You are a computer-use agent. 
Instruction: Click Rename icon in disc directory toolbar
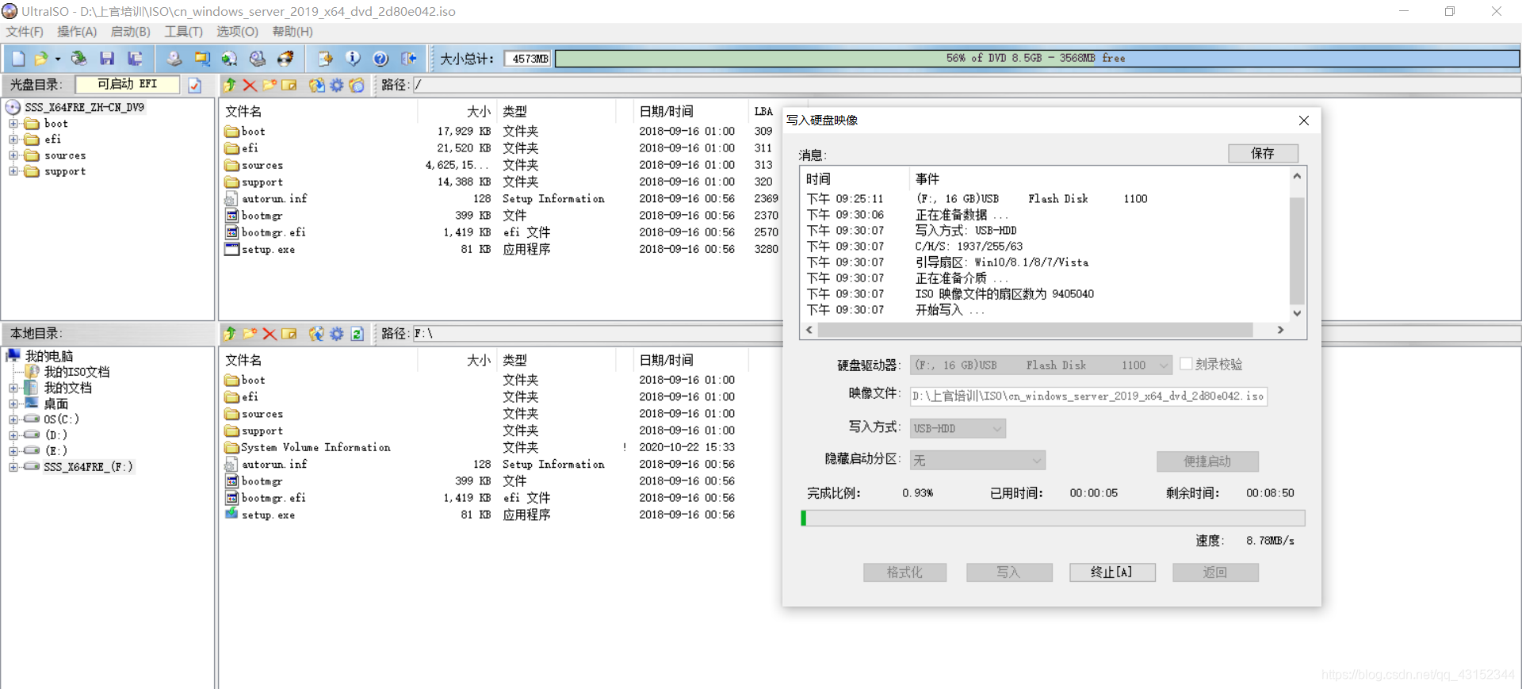click(x=289, y=85)
